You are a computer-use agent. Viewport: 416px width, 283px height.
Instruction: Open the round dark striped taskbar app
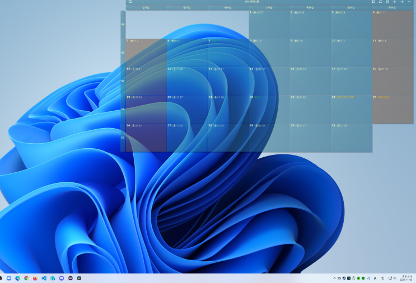(71, 278)
